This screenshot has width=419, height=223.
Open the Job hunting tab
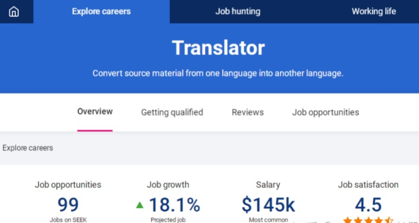click(237, 11)
